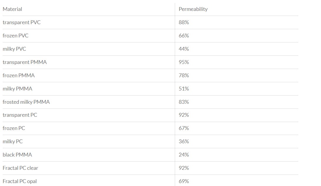Click the milky PVC material cell
Screen dimensions: 321x186
[x=14, y=49]
